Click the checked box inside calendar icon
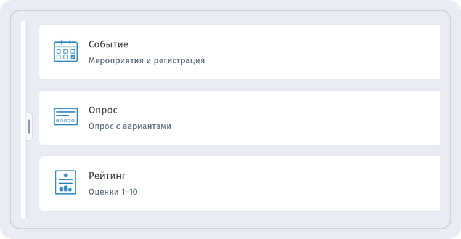 point(73,57)
